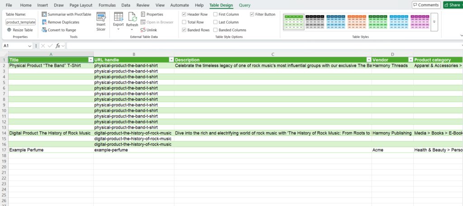Click Convert to Range
Viewport: 463px width, 206px height.
click(59, 30)
